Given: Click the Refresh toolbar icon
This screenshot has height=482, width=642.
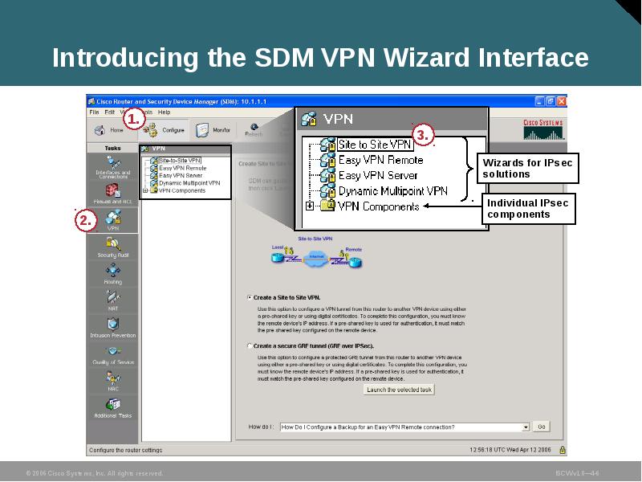Looking at the screenshot, I should (x=254, y=130).
